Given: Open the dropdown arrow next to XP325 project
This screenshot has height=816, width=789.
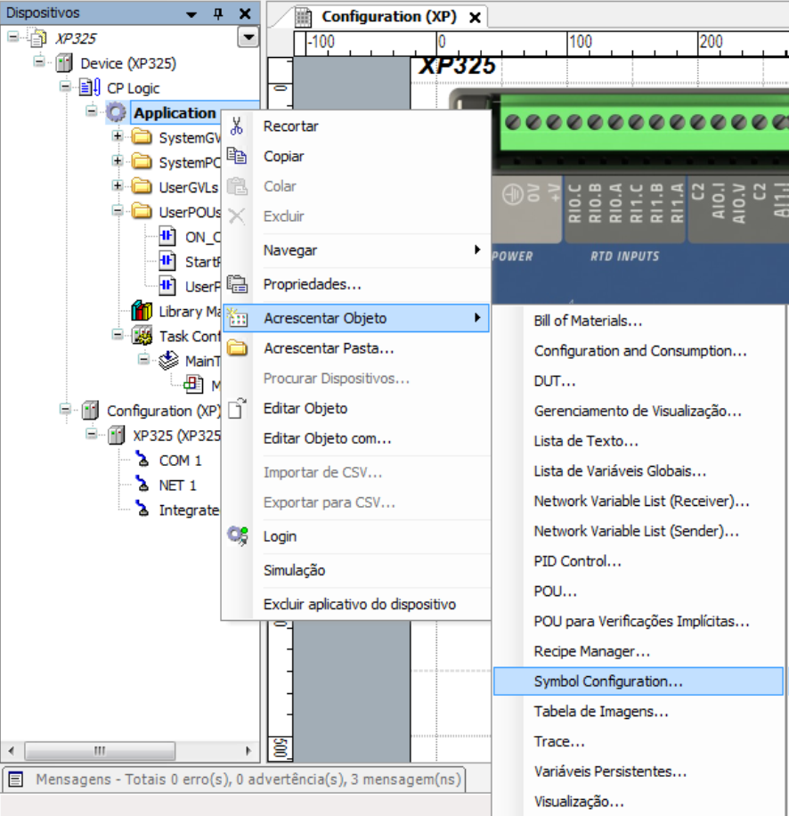Looking at the screenshot, I should click(x=248, y=37).
